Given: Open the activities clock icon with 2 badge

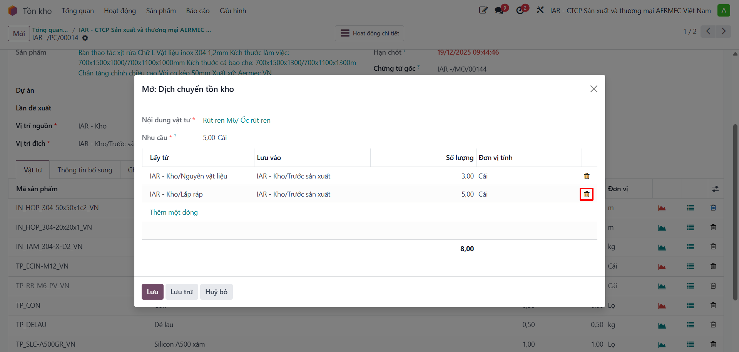Looking at the screenshot, I should 520,10.
